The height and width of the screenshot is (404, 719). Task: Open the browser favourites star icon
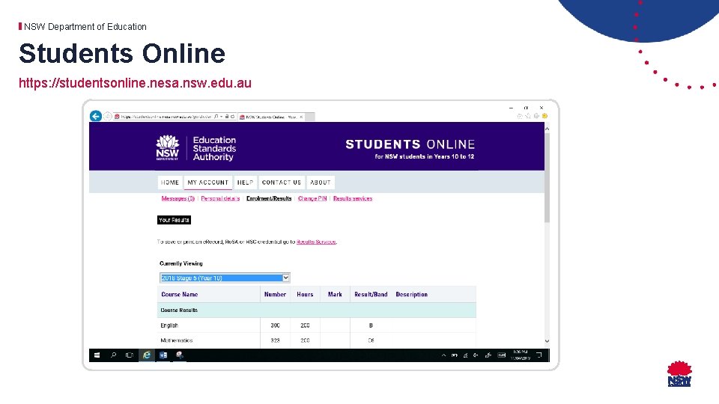click(x=528, y=116)
